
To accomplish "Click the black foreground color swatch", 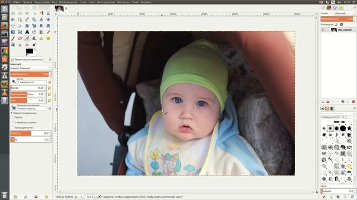I will tap(30, 51).
